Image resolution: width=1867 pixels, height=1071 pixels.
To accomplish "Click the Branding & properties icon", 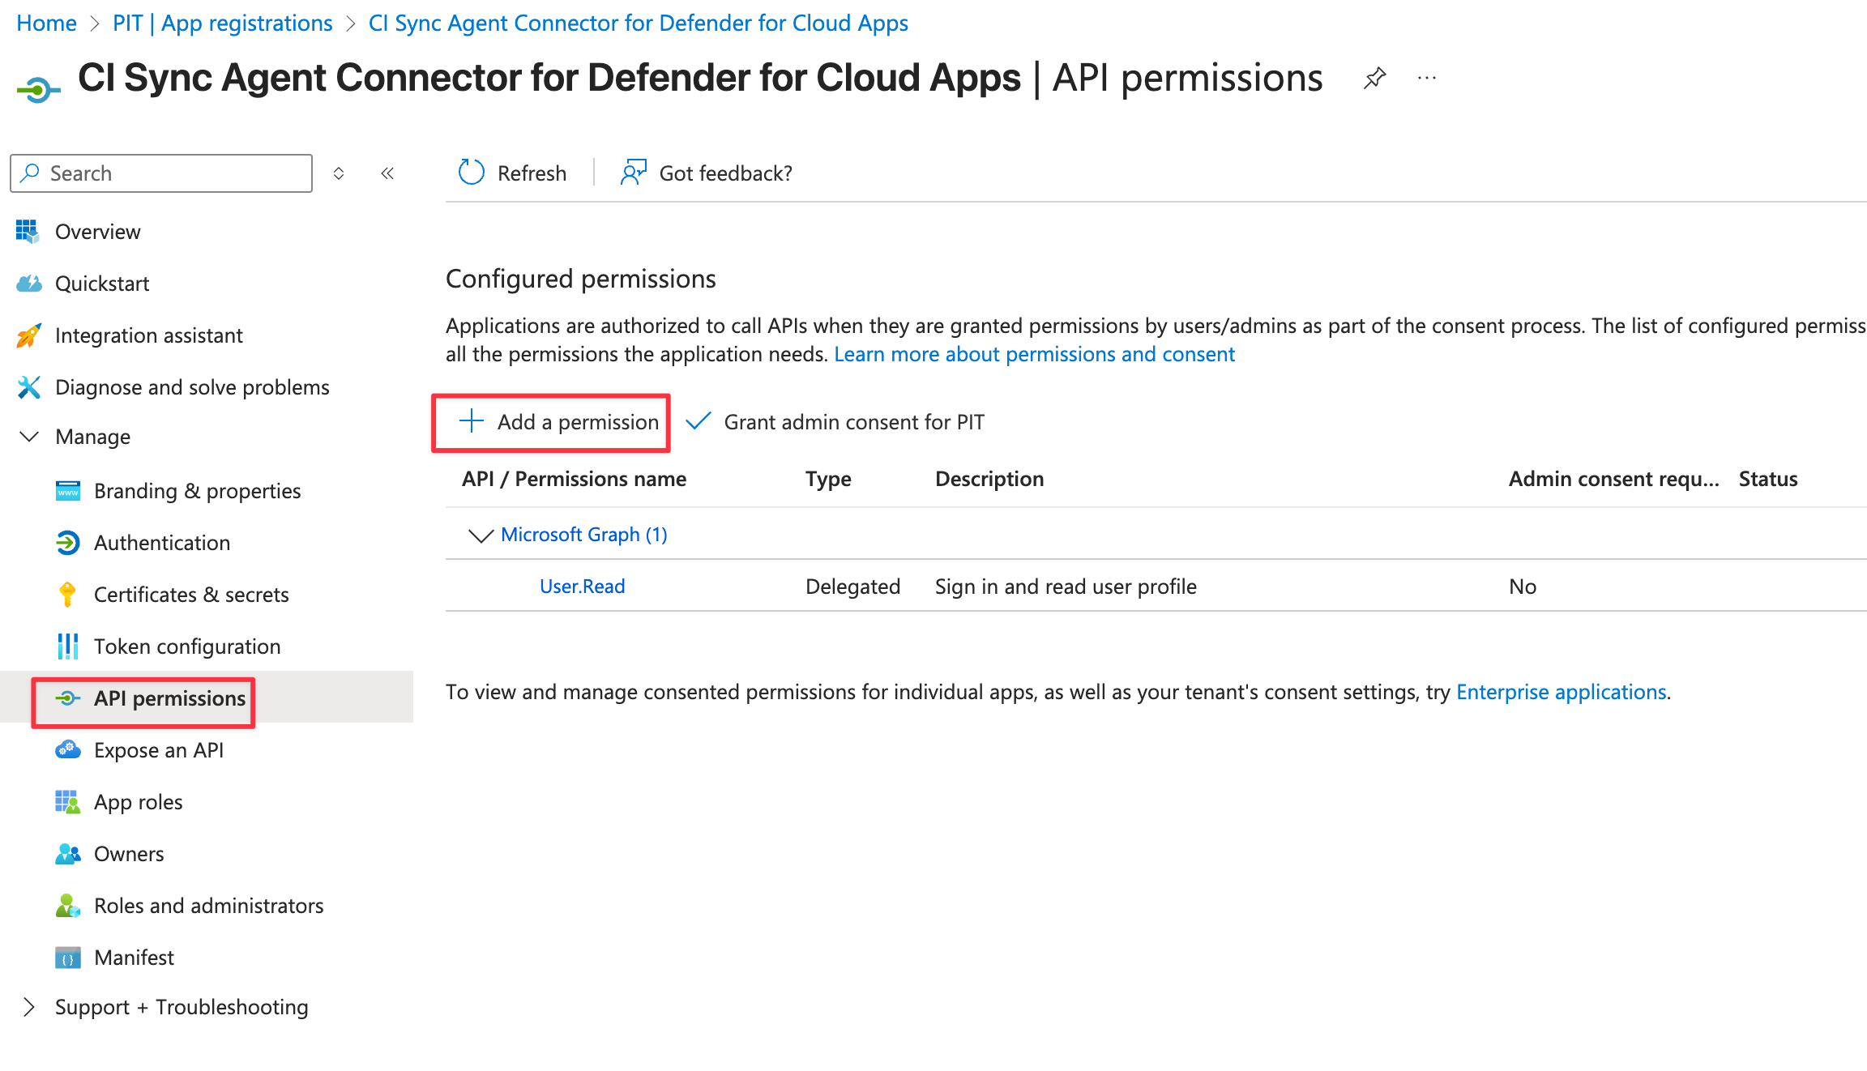I will tap(68, 491).
